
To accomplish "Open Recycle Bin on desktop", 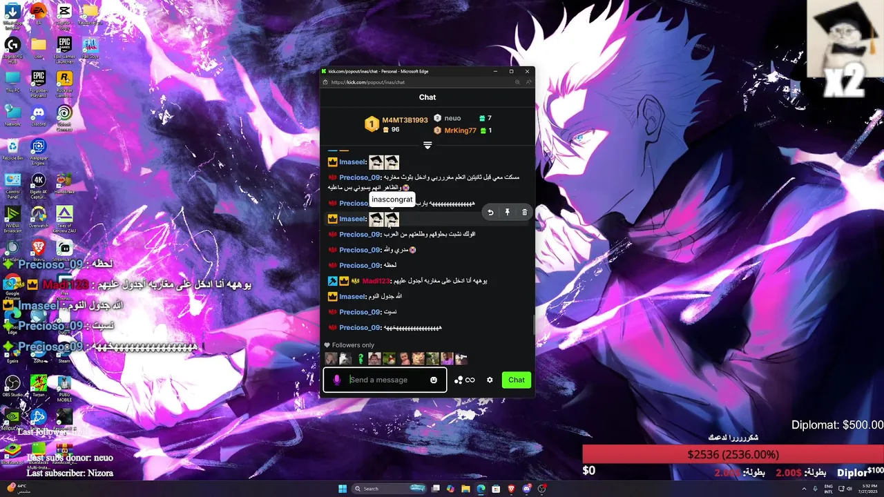I will pos(12,149).
